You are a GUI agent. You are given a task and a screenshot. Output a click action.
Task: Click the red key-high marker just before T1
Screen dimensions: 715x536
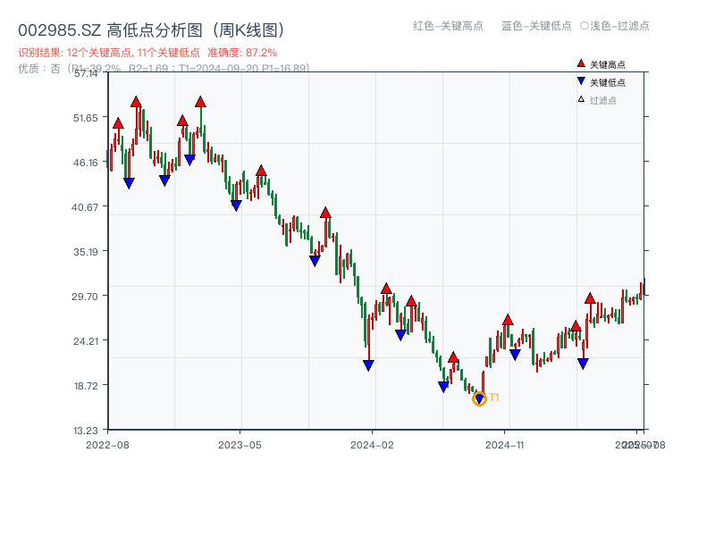[453, 357]
